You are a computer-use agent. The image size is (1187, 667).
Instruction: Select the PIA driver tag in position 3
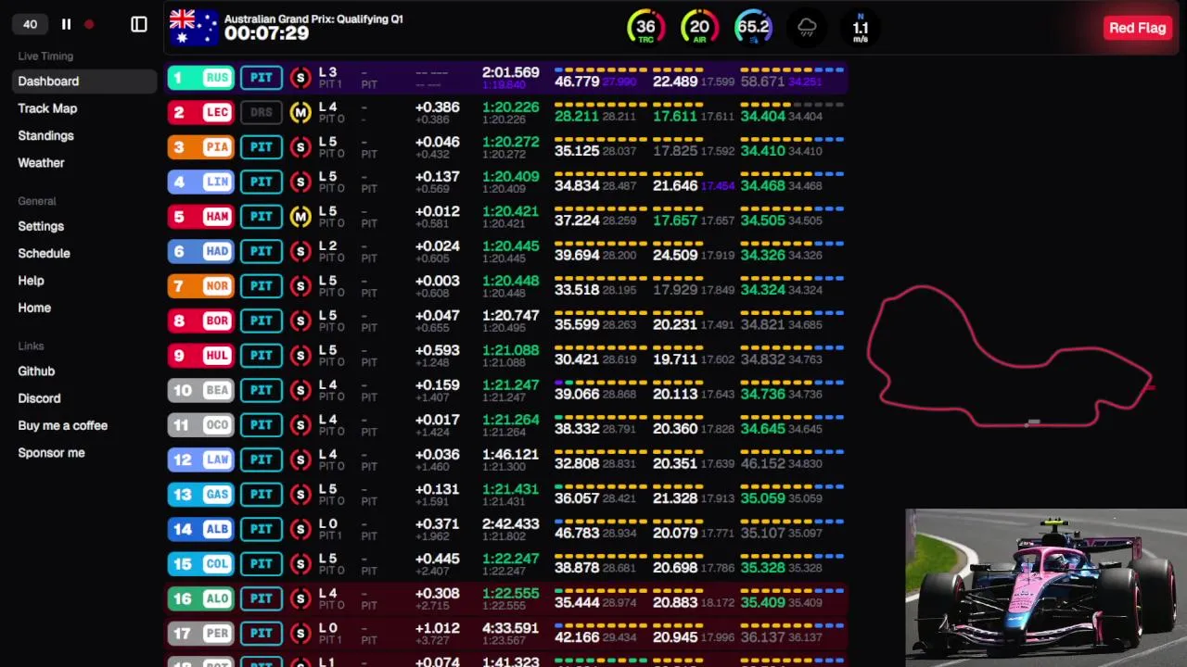(x=200, y=147)
